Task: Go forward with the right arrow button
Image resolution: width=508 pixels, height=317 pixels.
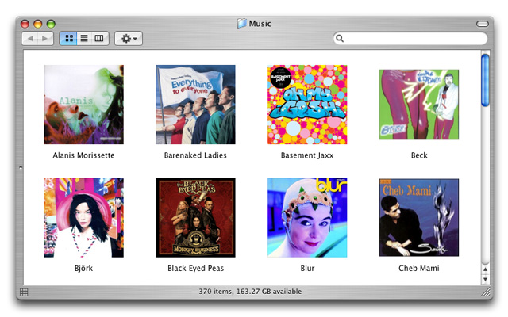Action: pos(45,39)
